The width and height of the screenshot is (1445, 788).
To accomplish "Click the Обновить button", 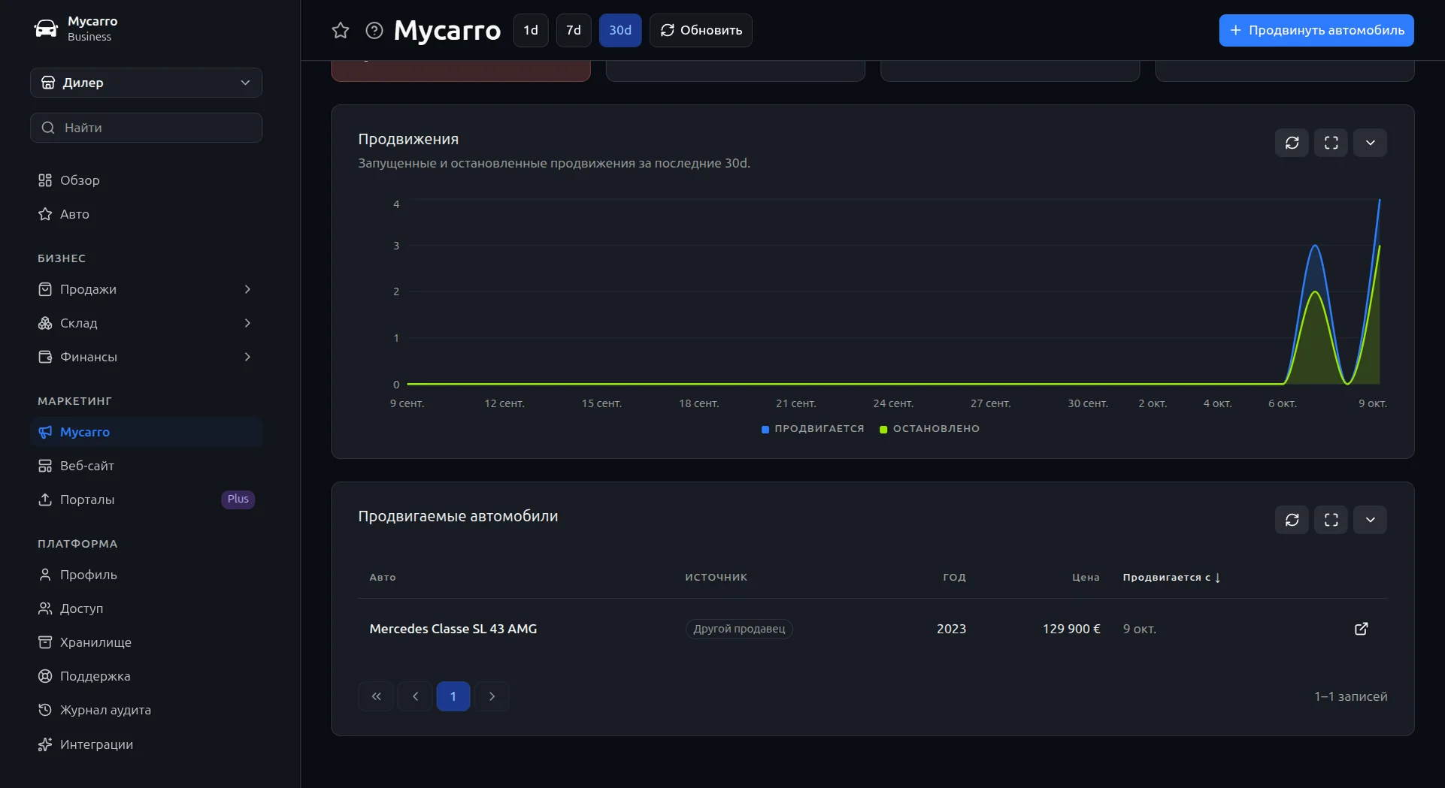I will 701,30.
